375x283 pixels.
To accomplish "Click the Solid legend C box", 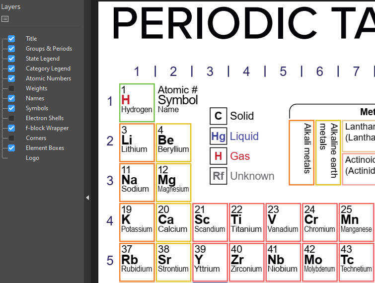I will [x=219, y=116].
